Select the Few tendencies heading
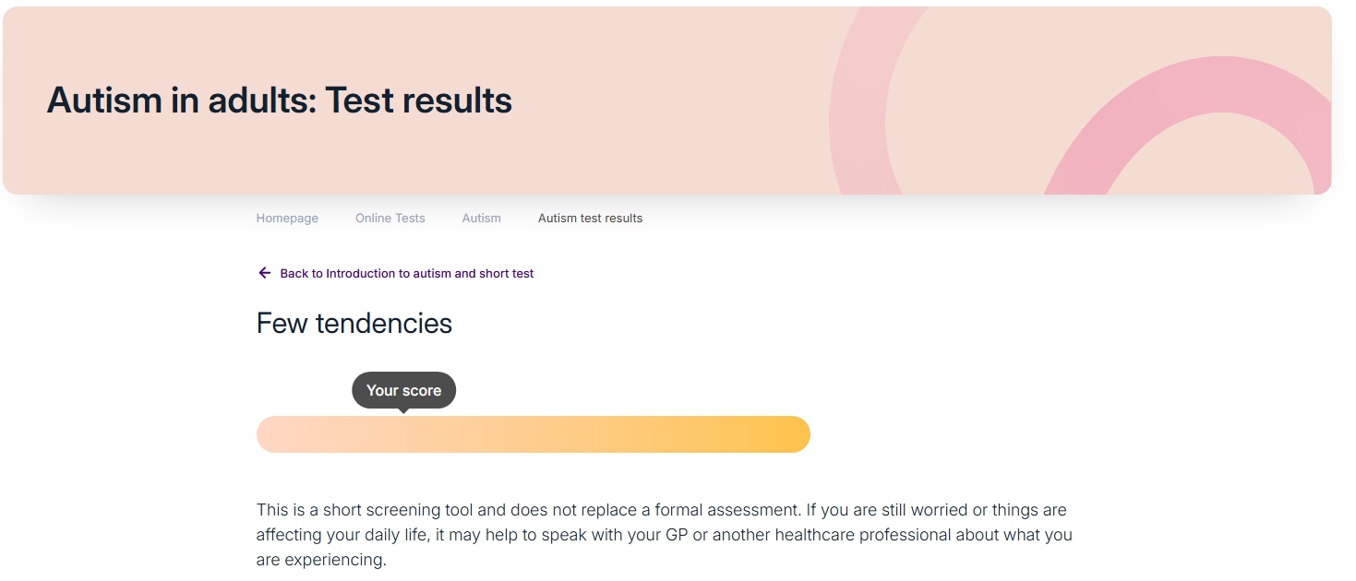This screenshot has width=1356, height=581. [x=354, y=324]
